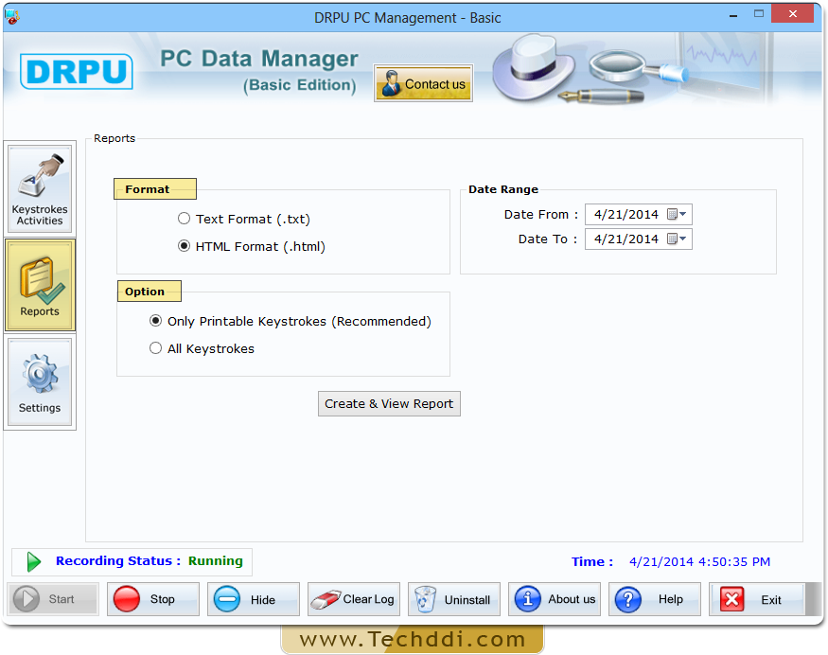Click the Date To date value field
Image resolution: width=828 pixels, height=655 pixels.
click(626, 239)
